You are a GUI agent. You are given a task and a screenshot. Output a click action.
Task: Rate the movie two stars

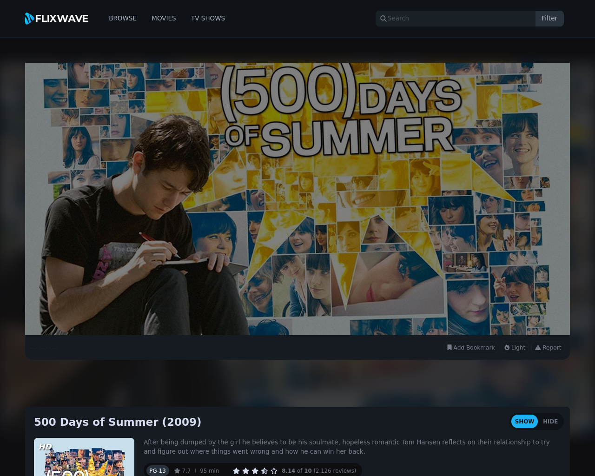point(246,471)
